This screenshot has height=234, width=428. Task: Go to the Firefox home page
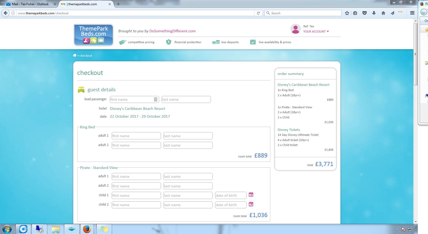tap(383, 13)
